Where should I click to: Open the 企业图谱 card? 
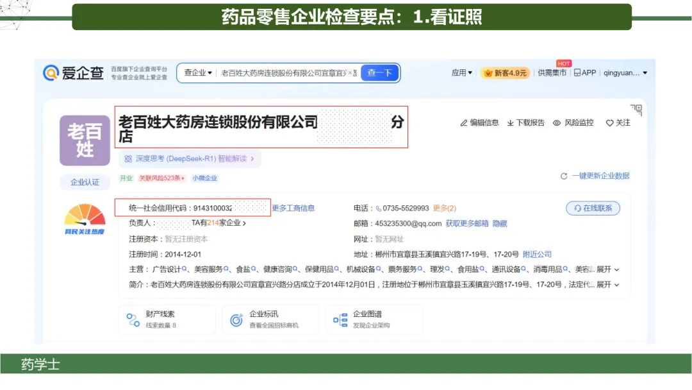click(374, 319)
